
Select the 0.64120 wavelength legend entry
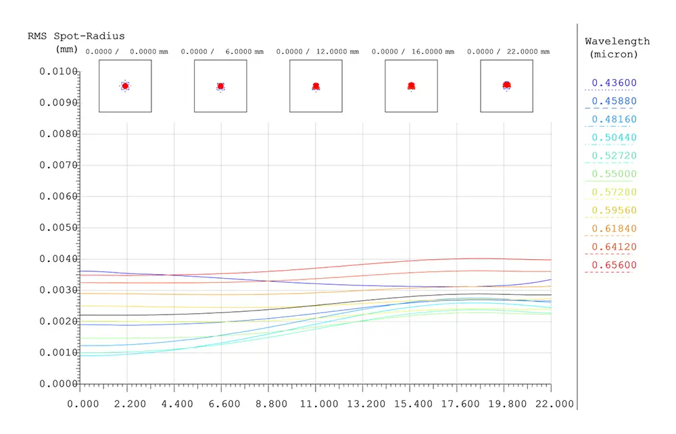point(614,247)
